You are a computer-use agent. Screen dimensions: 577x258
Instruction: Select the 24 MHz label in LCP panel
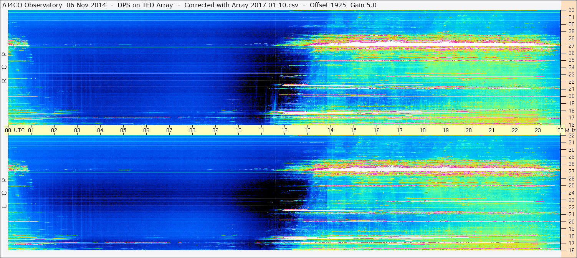click(571, 193)
